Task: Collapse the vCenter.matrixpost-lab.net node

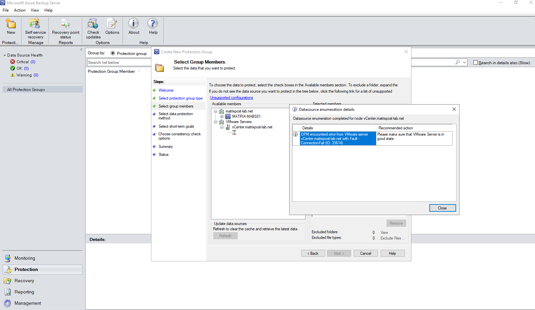Action: coord(222,127)
